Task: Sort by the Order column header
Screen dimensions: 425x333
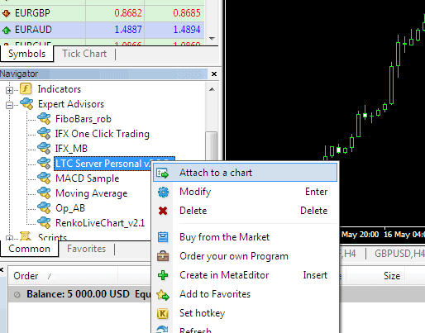Action: click(26, 276)
